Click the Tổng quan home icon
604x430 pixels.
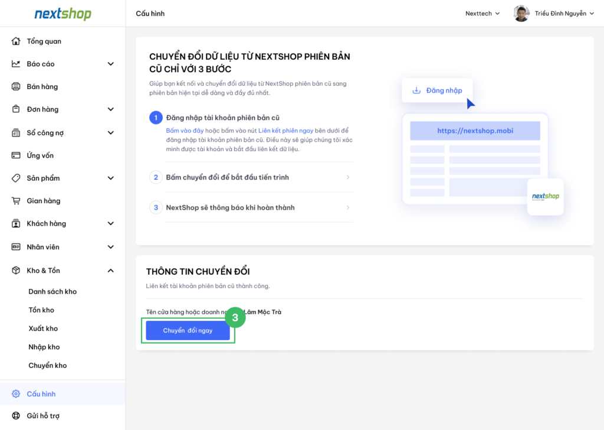coord(16,41)
